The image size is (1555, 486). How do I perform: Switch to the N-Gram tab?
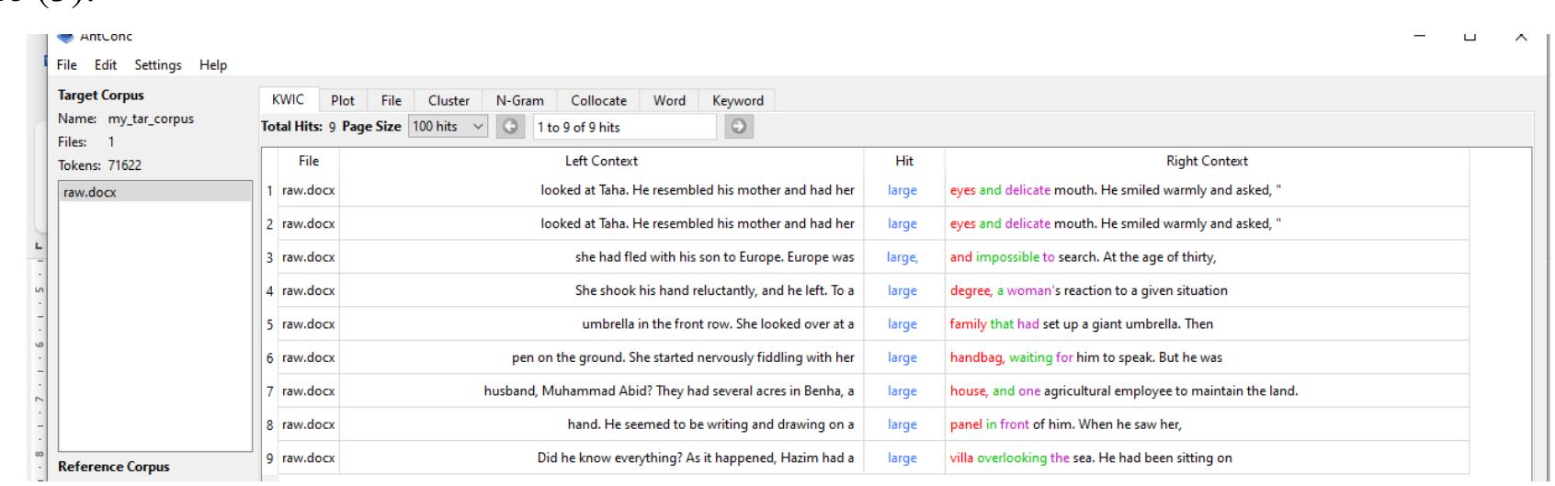tap(519, 101)
